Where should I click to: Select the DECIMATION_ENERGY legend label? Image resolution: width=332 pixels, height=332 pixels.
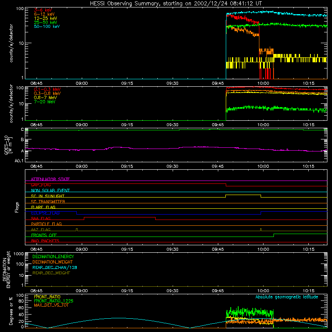tap(53, 256)
